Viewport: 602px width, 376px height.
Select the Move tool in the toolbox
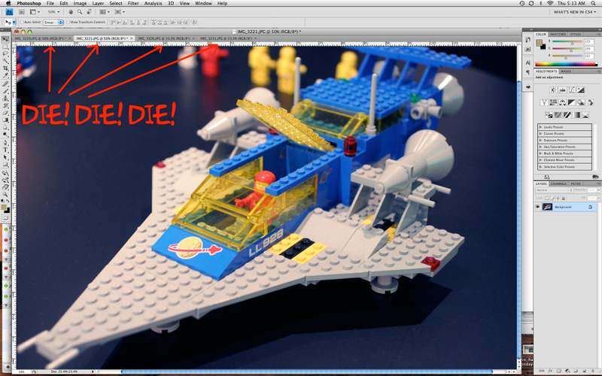click(x=5, y=40)
